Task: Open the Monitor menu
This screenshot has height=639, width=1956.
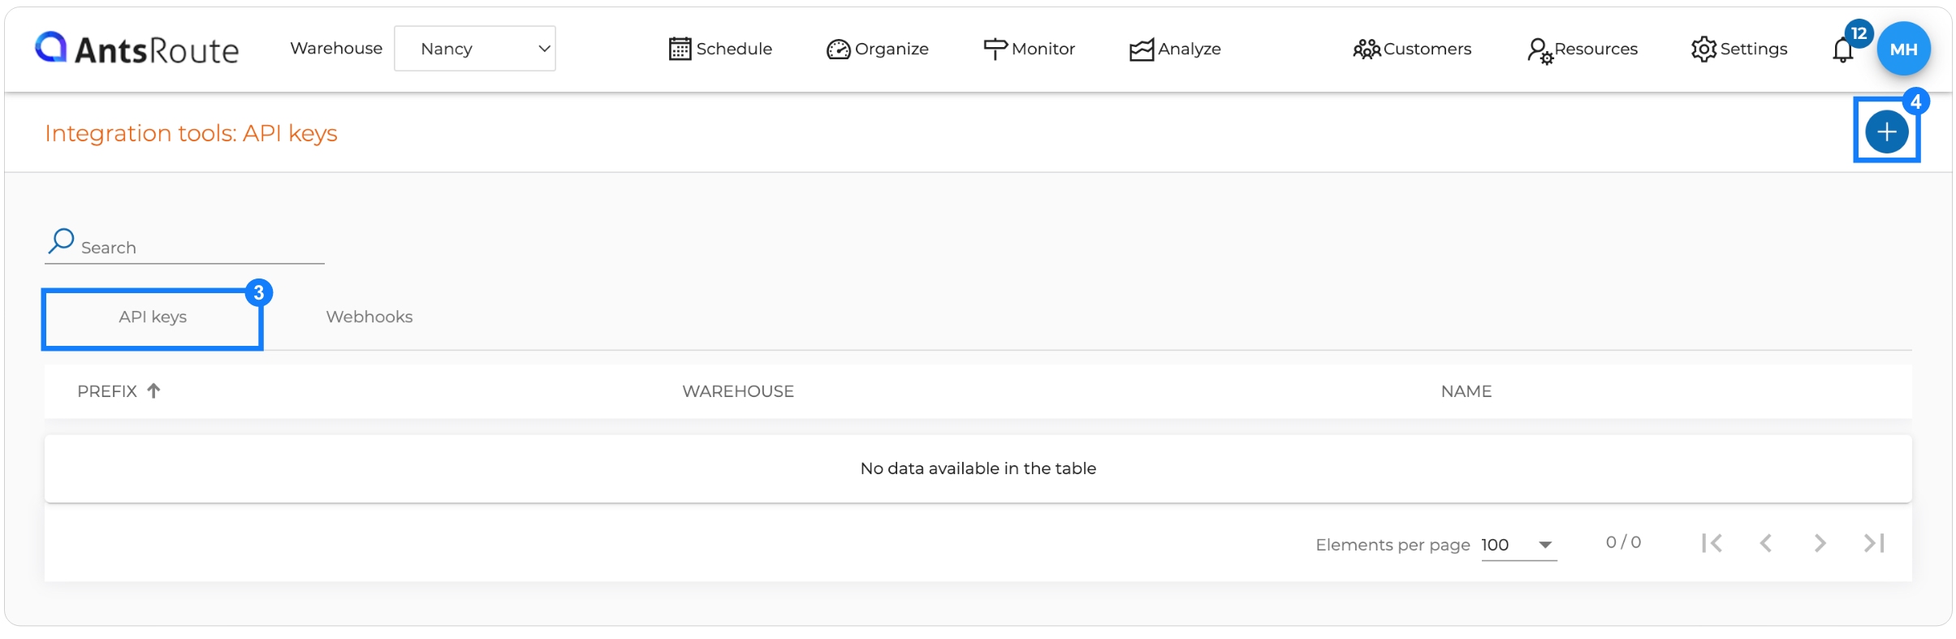Action: pos(1029,49)
